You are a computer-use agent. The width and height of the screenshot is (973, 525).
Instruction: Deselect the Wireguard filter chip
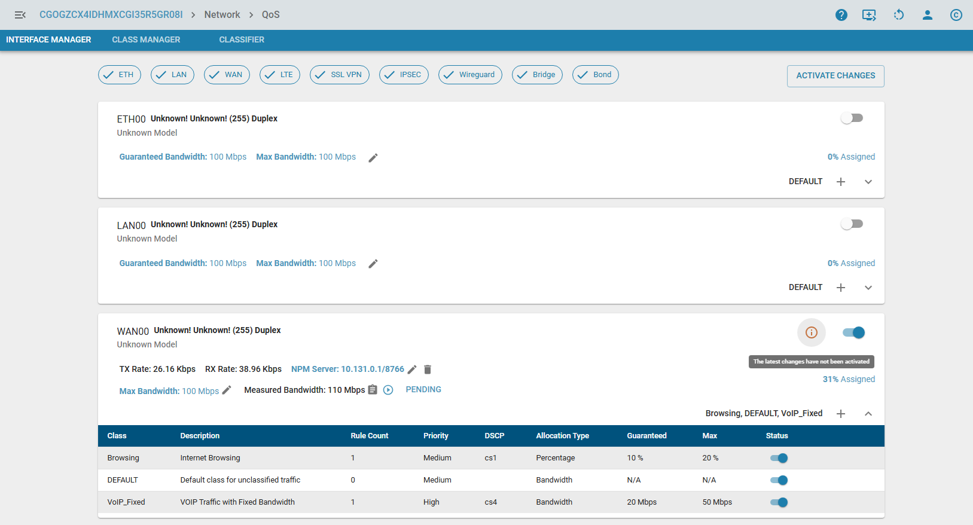click(470, 75)
